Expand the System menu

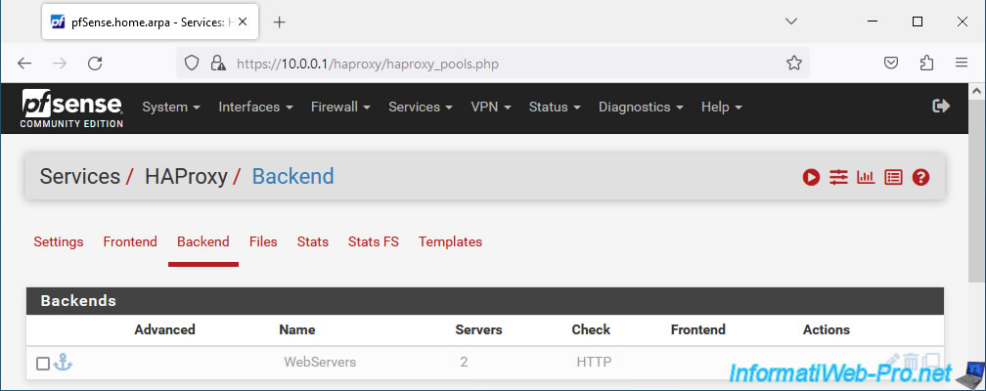(171, 107)
